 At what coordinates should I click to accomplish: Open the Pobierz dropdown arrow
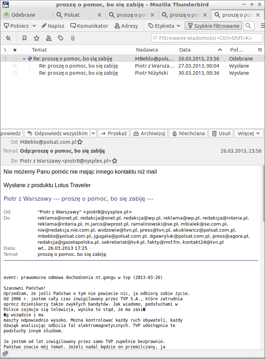(34, 26)
